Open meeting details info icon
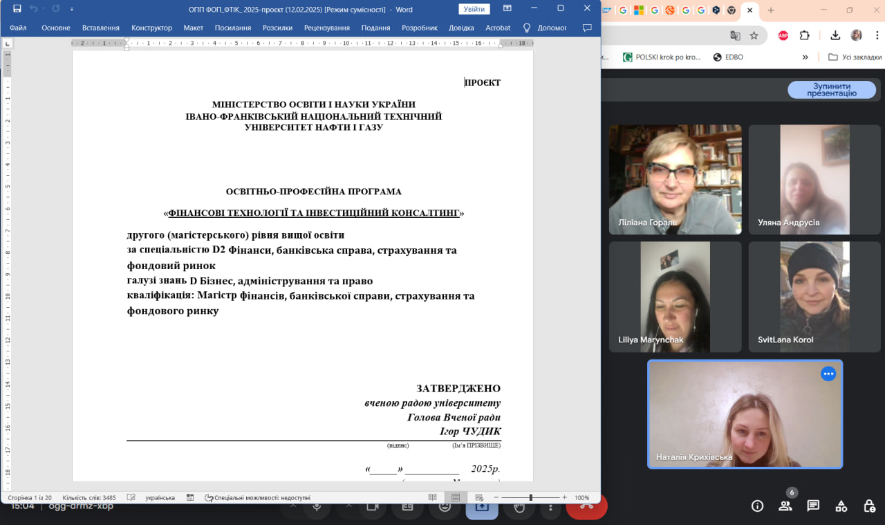 [758, 506]
